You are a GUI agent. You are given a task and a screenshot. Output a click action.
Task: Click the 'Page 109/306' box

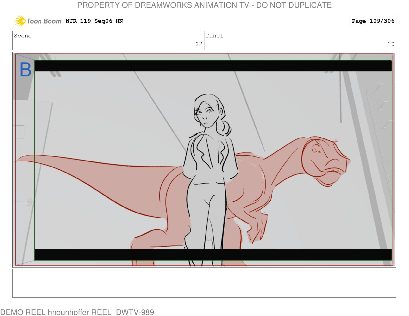(373, 21)
